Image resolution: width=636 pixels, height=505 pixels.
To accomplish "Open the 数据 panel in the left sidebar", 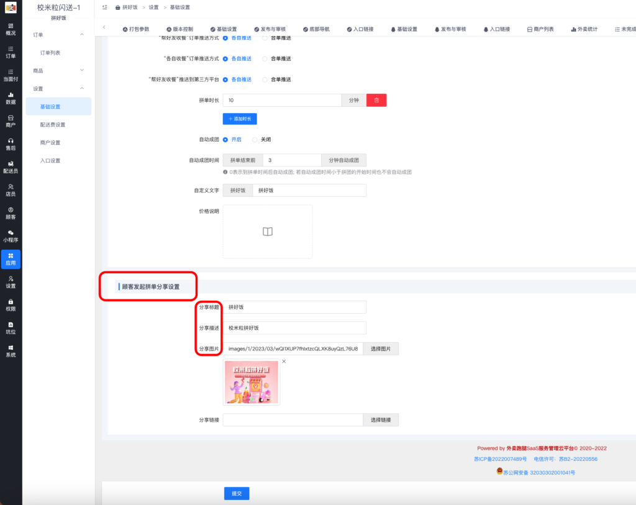I will coord(11,98).
